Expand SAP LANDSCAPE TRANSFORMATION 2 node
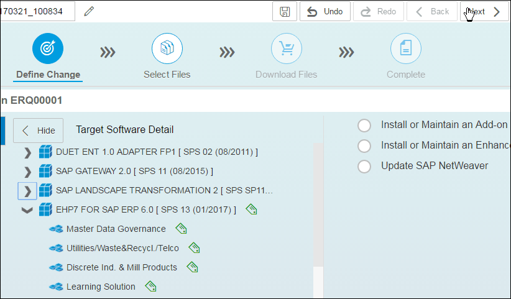Screen dimensions: 511x299 (27, 190)
